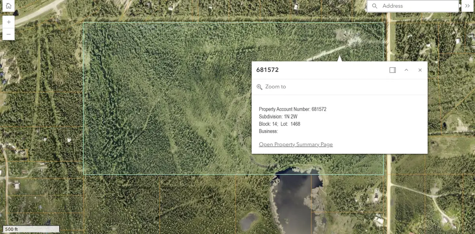Viewport: 475px width, 234px height.
Task: Open Property Summary Page link
Action: pos(296,144)
